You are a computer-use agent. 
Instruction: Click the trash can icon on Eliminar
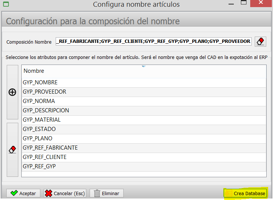[x=97, y=193]
